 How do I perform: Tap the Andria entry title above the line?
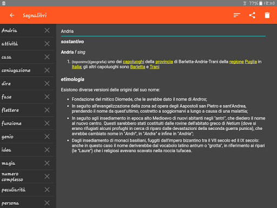67,31
